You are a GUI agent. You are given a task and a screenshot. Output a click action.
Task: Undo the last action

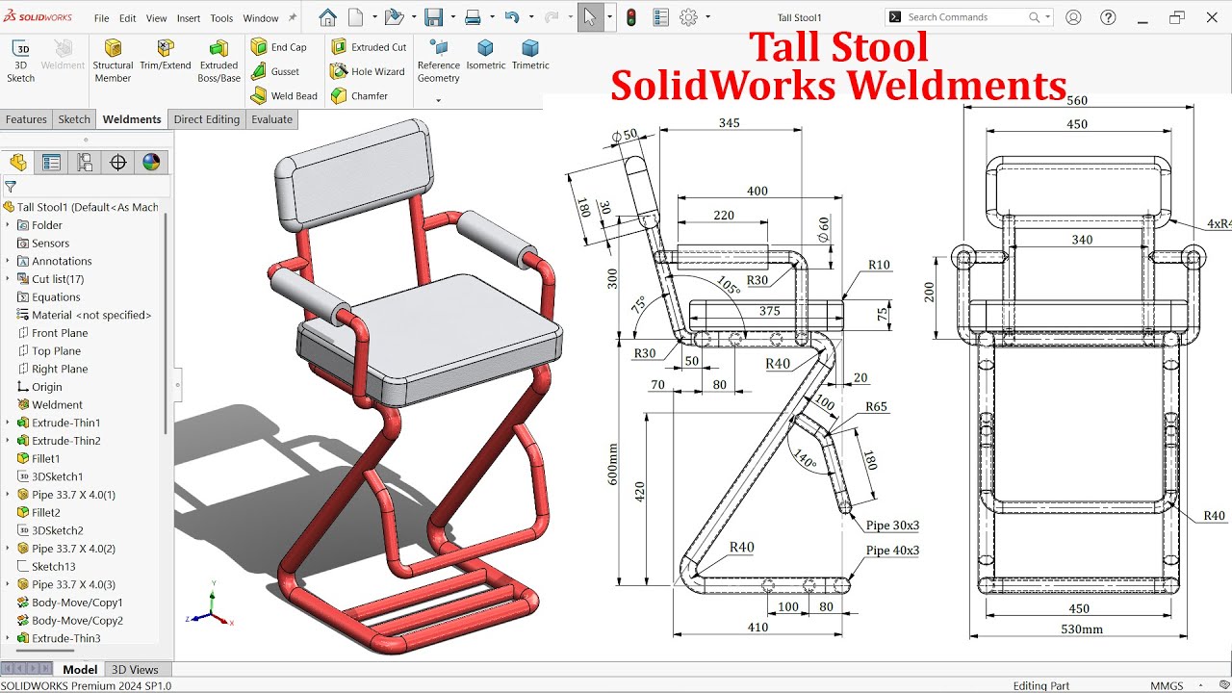(512, 17)
